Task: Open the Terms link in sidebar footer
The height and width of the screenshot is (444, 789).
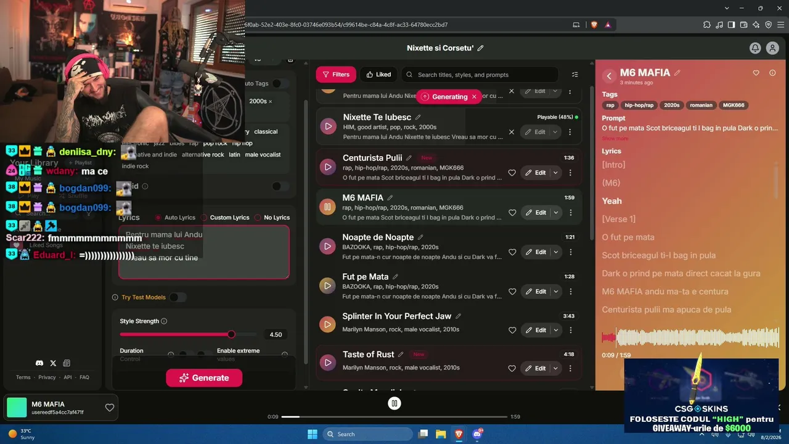Action: (23, 377)
